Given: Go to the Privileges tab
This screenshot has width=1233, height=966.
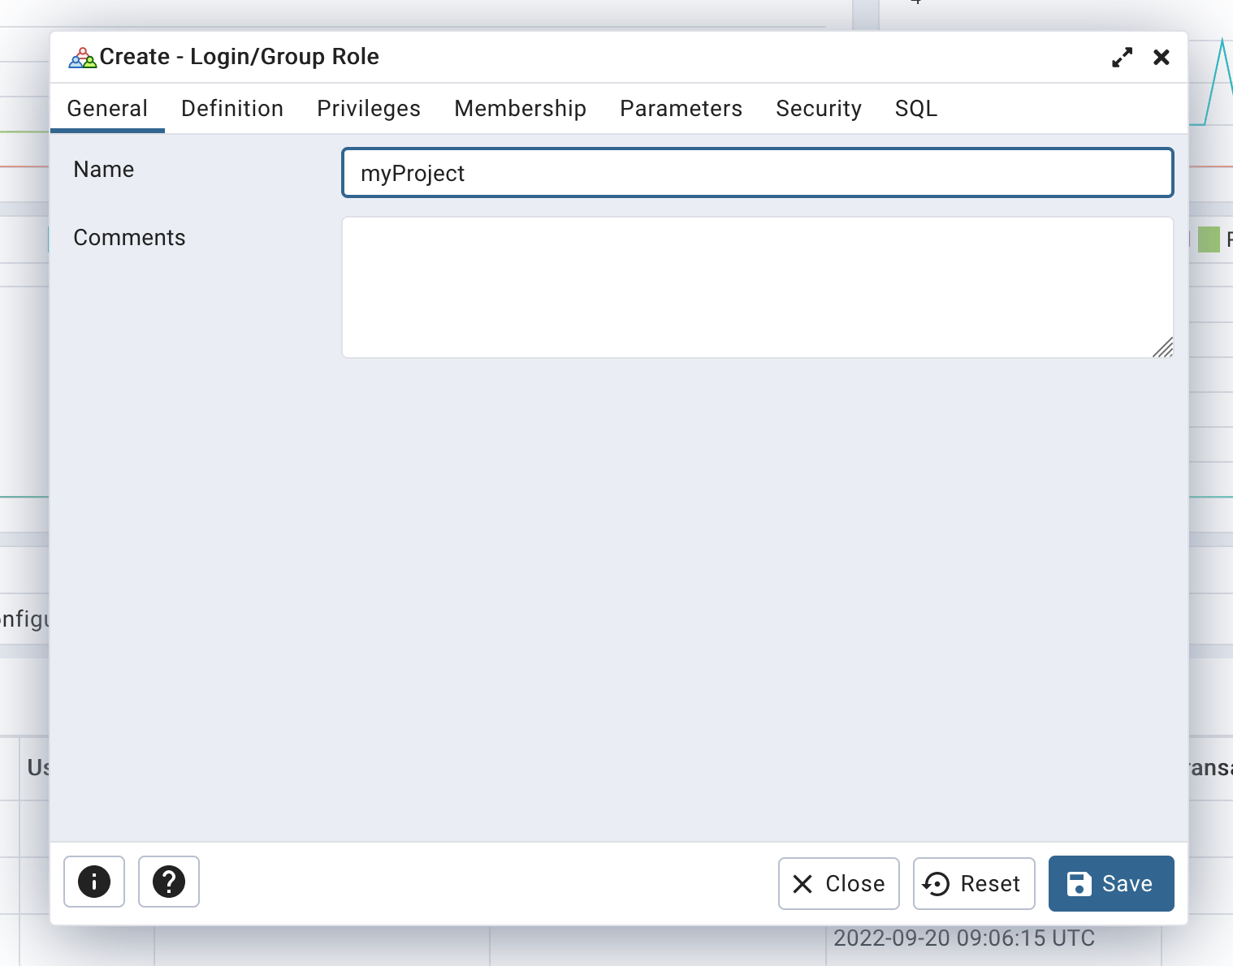Looking at the screenshot, I should click(369, 109).
